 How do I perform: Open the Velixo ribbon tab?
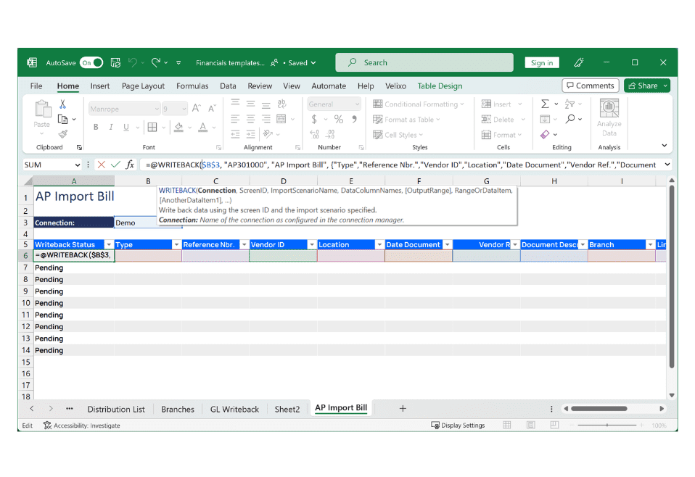pyautogui.click(x=395, y=86)
